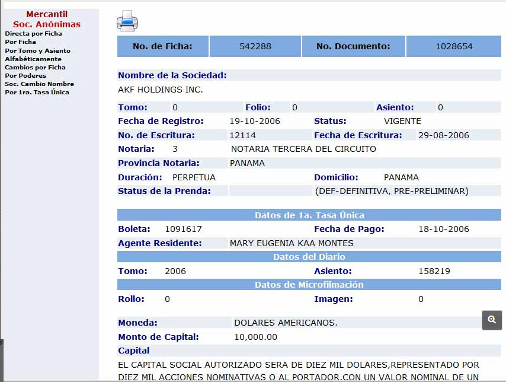Click the Mercantil Soc. Anónimas sidebar heading
This screenshot has width=506, height=382.
pos(47,19)
